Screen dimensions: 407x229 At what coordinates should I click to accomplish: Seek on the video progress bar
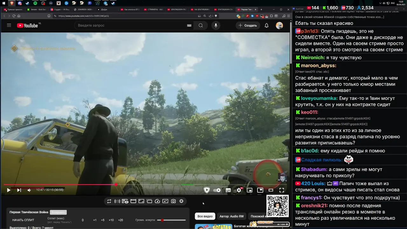point(145,184)
